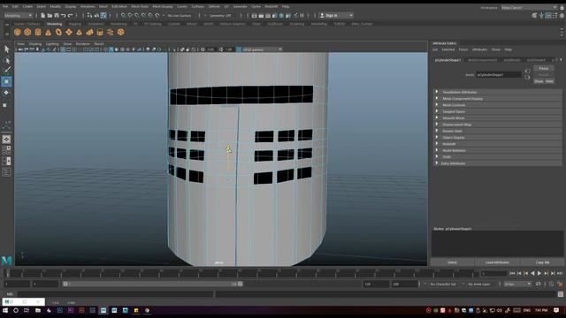566x318 pixels.
Task: Open the sRGB gamma viewport dropdown
Action: click(263, 49)
